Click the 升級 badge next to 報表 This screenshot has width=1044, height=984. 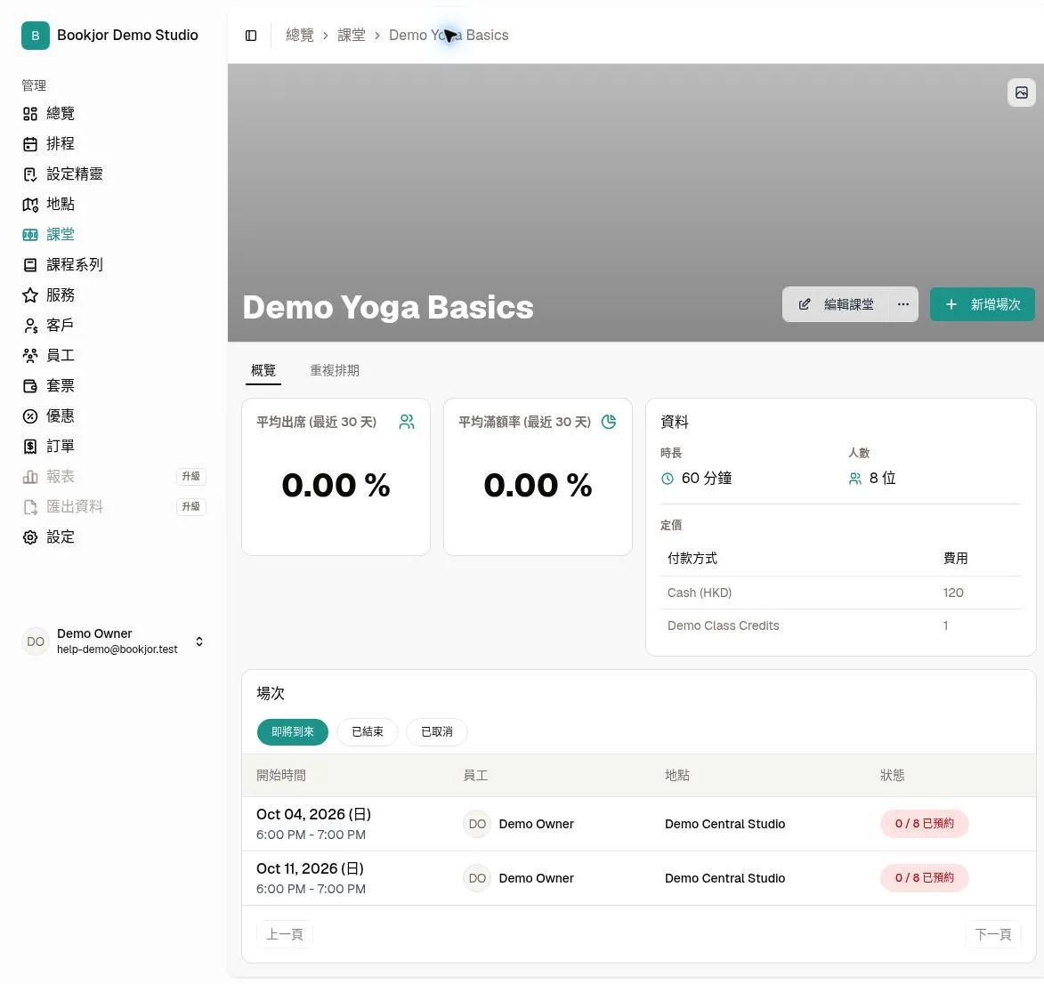click(x=191, y=477)
